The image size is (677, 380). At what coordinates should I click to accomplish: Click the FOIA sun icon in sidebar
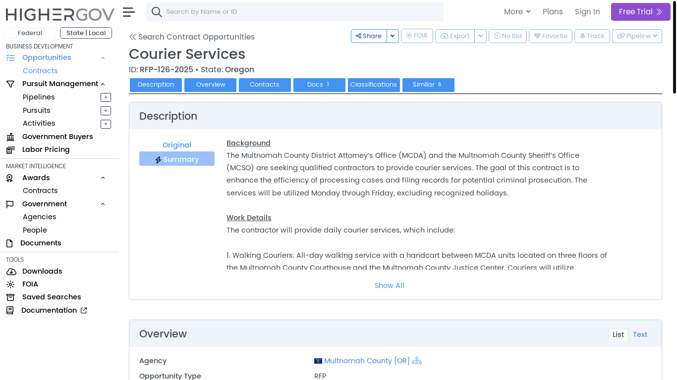coord(10,285)
